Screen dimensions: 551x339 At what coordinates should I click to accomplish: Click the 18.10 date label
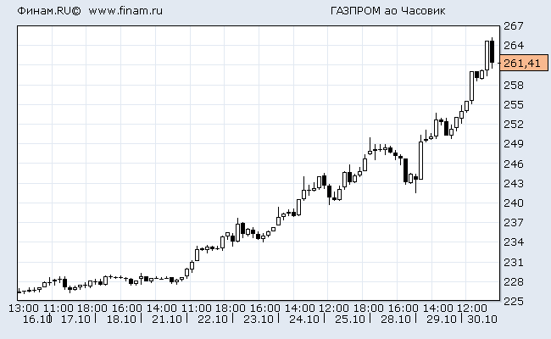click(121, 320)
